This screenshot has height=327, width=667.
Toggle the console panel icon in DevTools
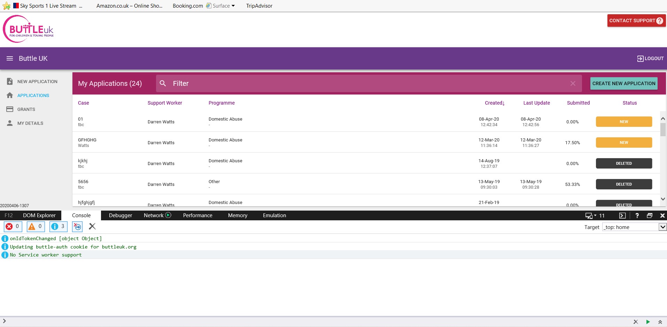click(x=622, y=215)
